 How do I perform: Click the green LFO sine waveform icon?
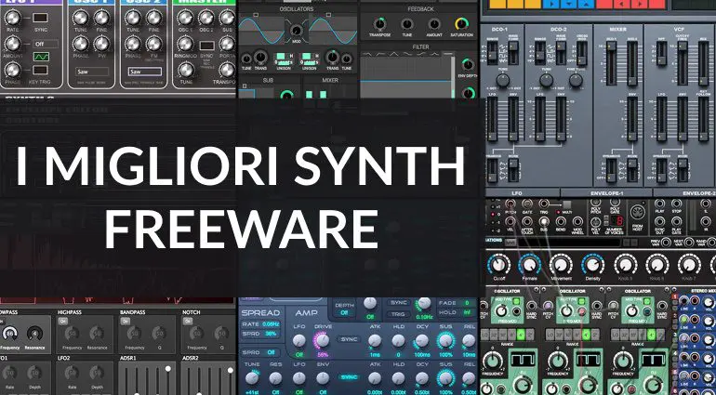(x=41, y=58)
